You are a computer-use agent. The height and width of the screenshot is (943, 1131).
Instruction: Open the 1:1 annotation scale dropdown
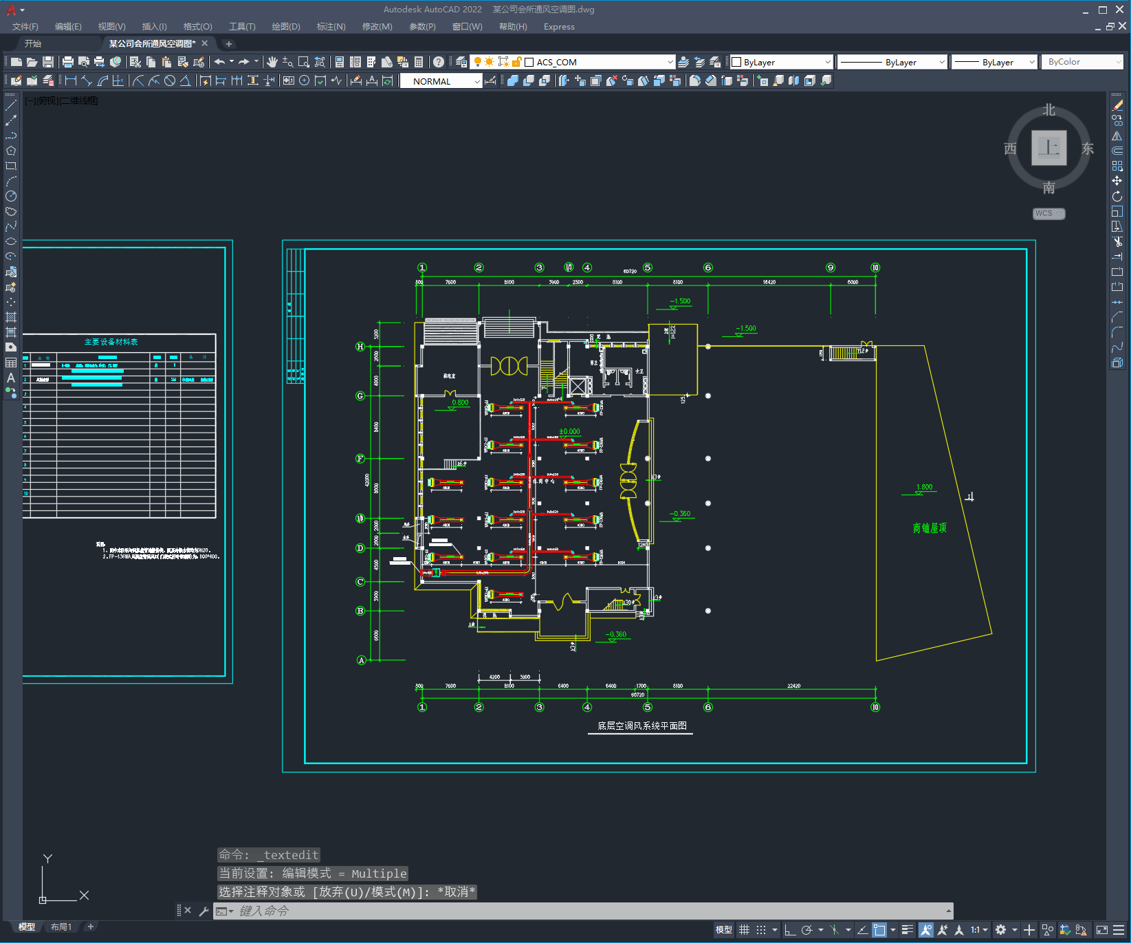pos(979,930)
